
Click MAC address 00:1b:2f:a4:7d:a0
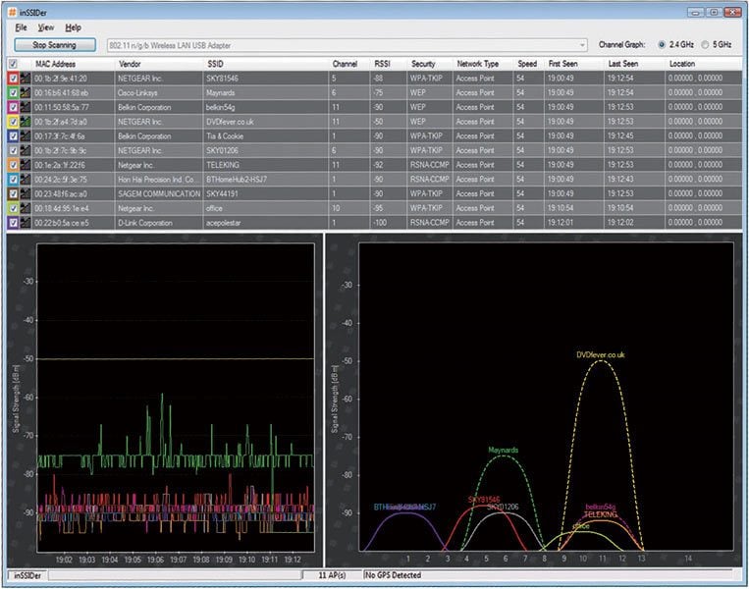[x=61, y=122]
